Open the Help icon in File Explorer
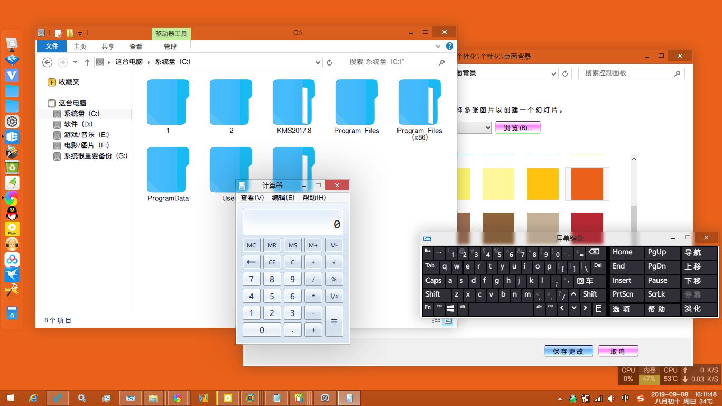Screen dimensions: 722x406 (x=450, y=47)
